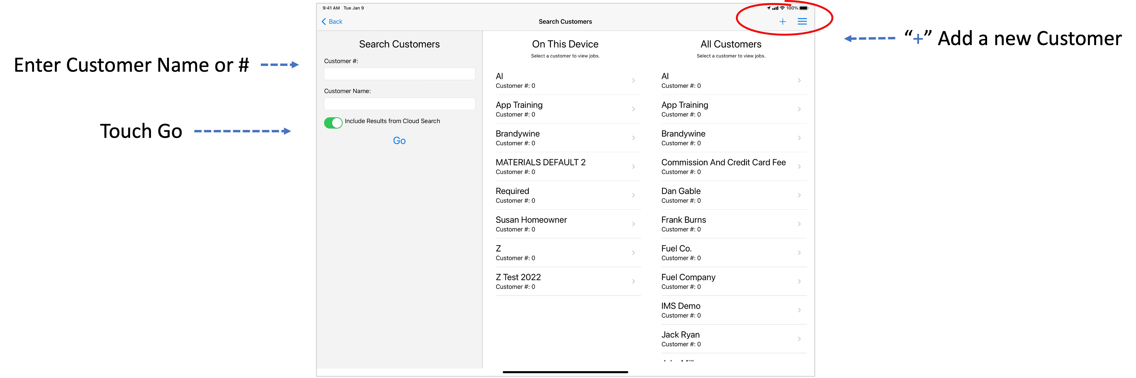1136x378 pixels.
Task: Open Z Test 2022 chevron
Action: tap(633, 282)
